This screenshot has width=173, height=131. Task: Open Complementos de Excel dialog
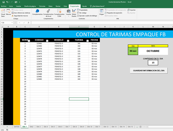[x=48, y=13]
